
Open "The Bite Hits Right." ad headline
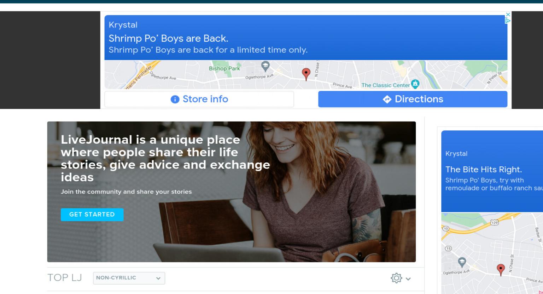pyautogui.click(x=483, y=170)
